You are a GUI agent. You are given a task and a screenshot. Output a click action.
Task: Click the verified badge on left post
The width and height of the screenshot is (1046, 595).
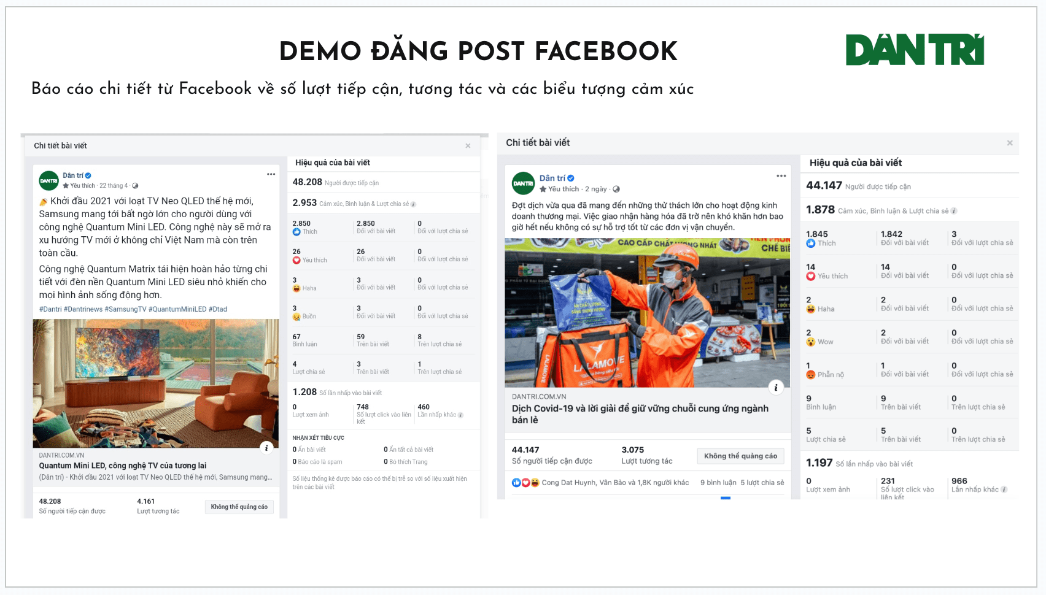click(x=88, y=175)
